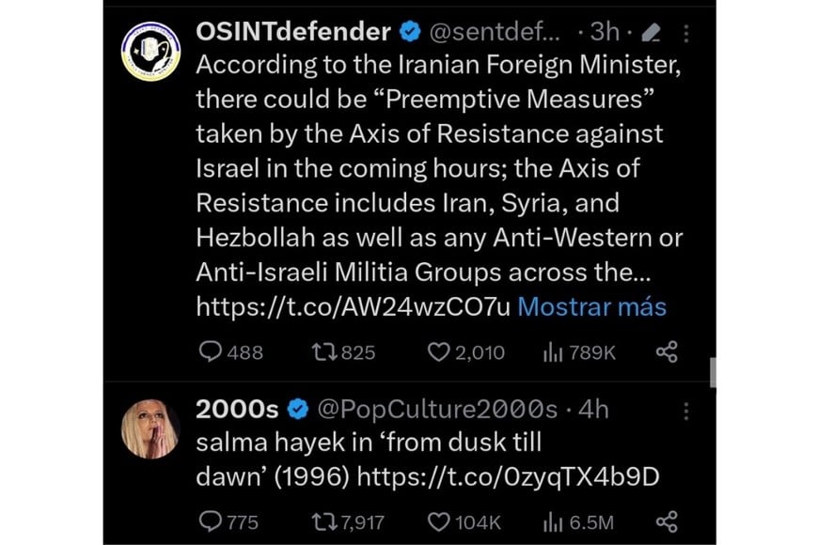Open the t.co/0zyqTX4b9D link
The image size is (818, 545).
point(508,476)
